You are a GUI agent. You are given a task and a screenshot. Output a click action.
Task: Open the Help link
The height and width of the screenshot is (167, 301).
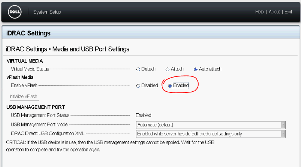click(260, 12)
